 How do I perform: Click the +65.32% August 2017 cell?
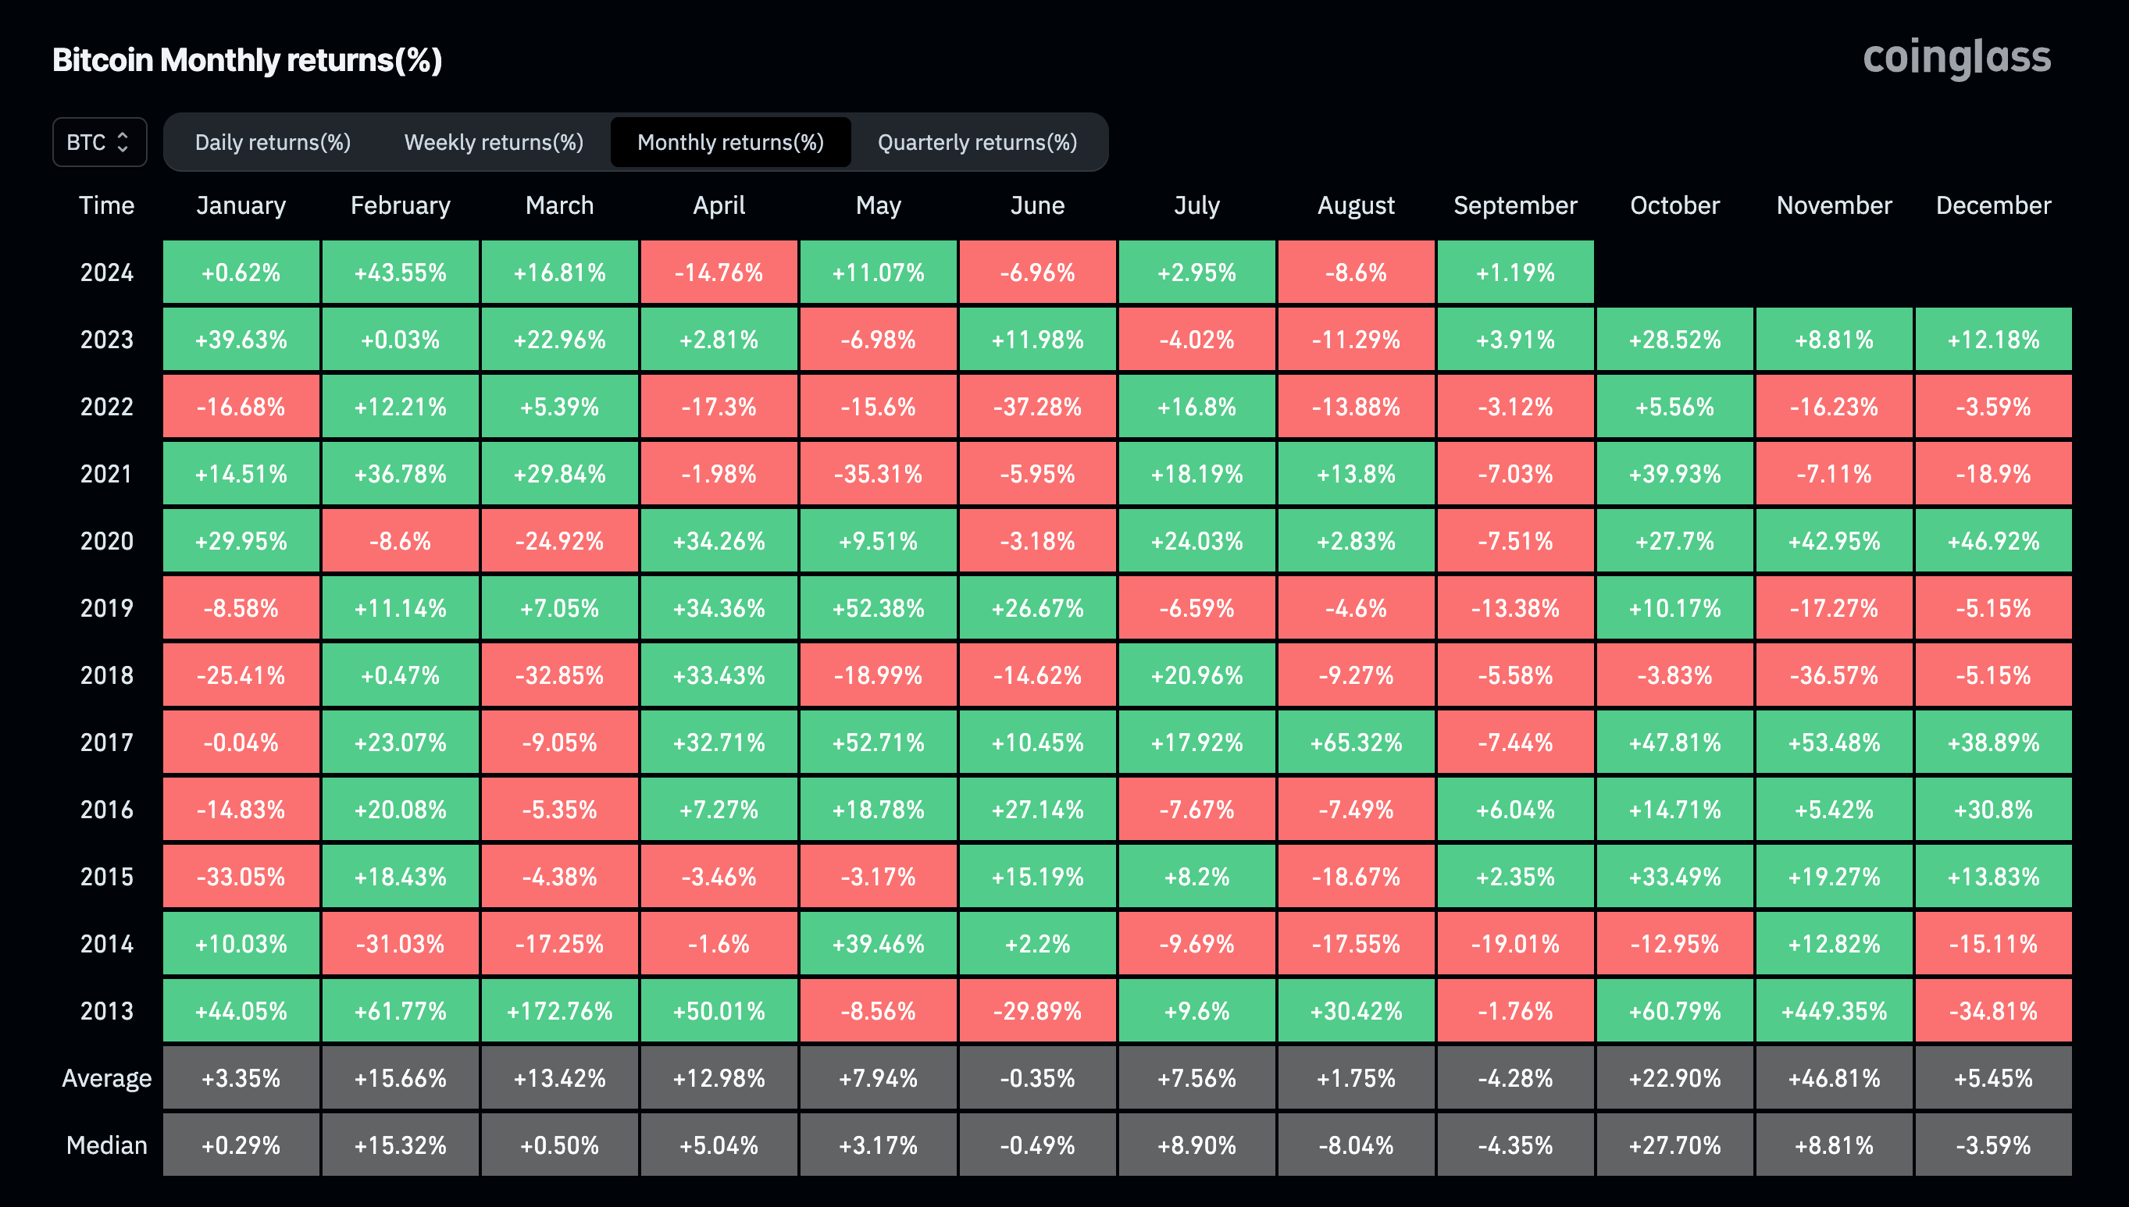point(1356,742)
